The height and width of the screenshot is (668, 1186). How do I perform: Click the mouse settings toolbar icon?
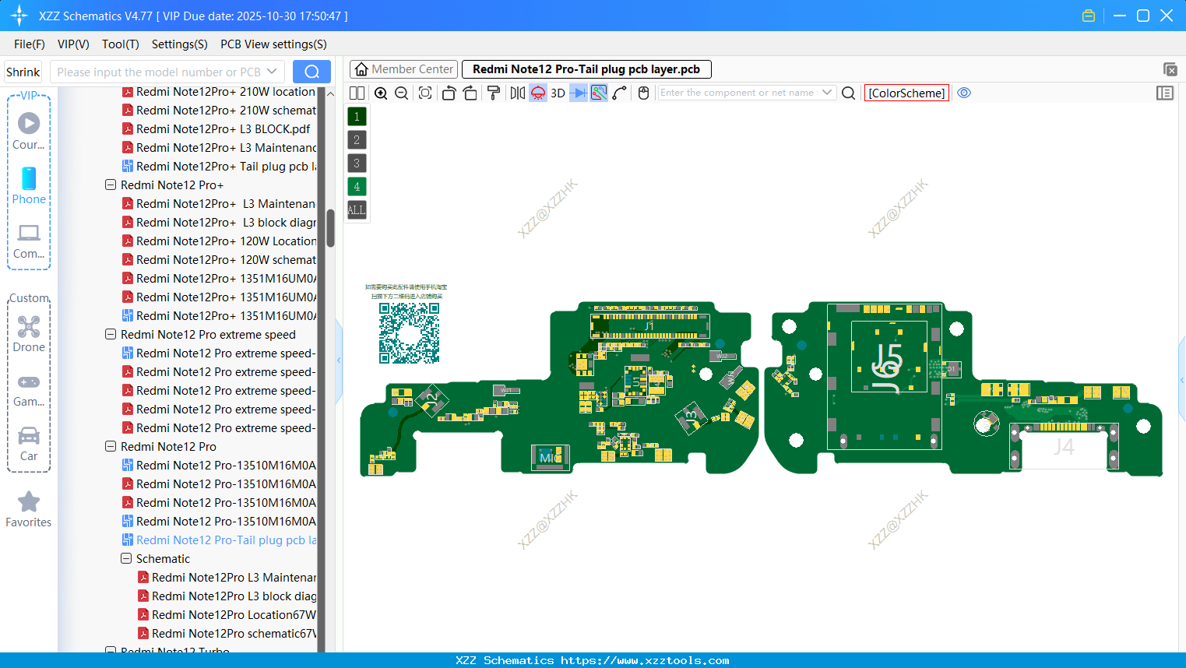(643, 92)
